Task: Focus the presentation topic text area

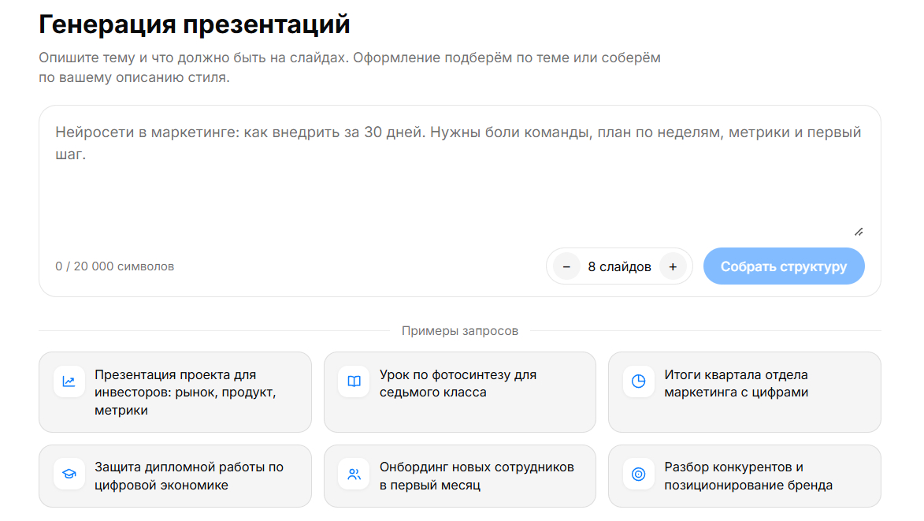Action: click(x=460, y=180)
